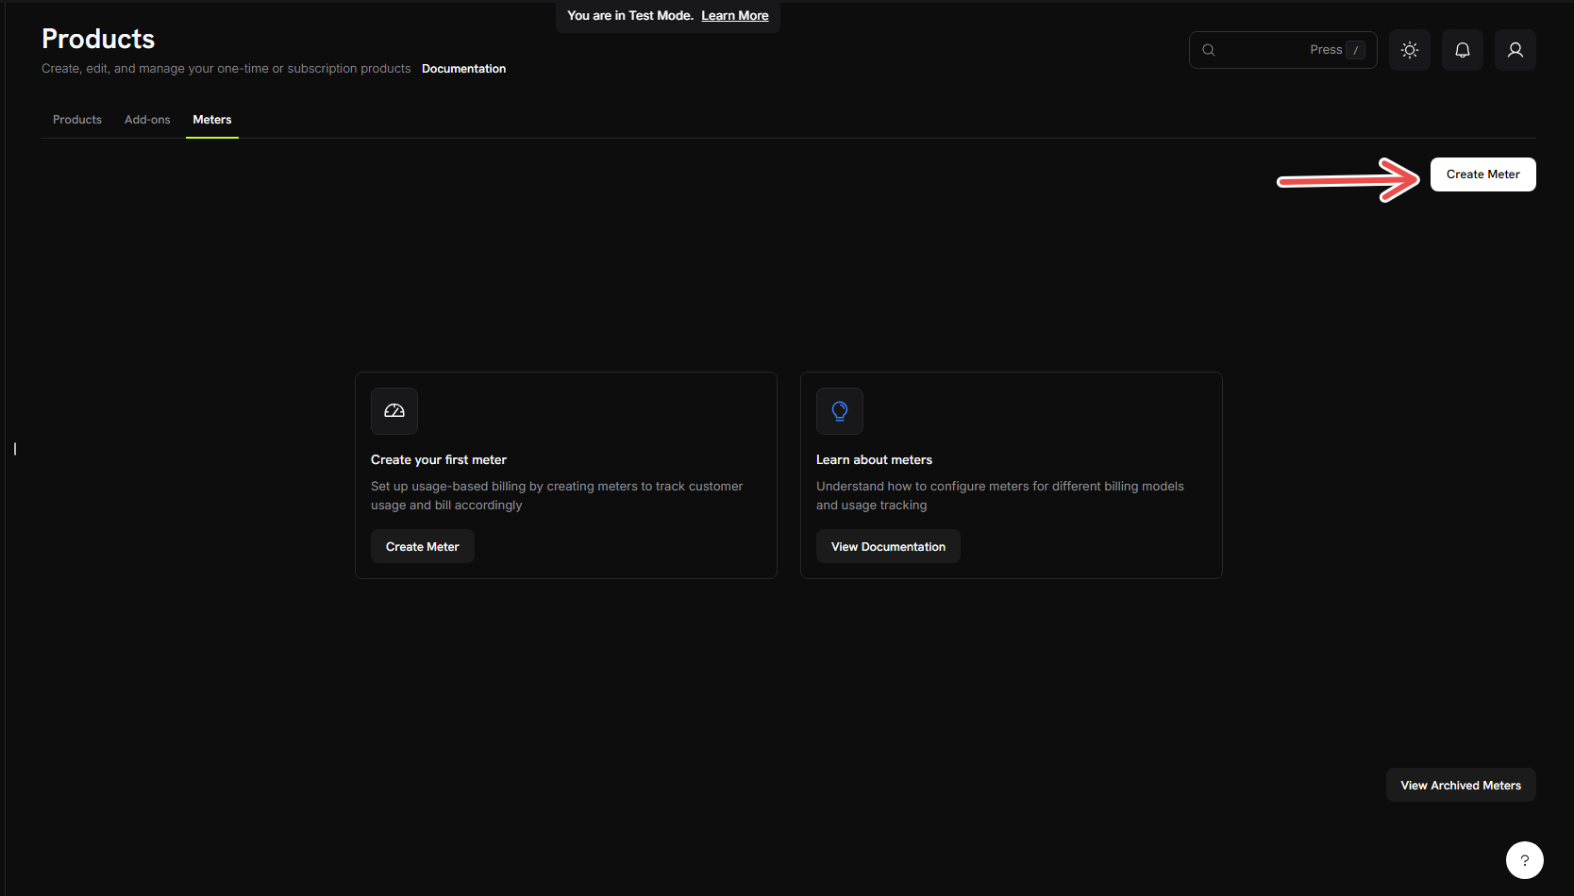Click the 'Create, edit, and manage' subtitle

point(226,69)
